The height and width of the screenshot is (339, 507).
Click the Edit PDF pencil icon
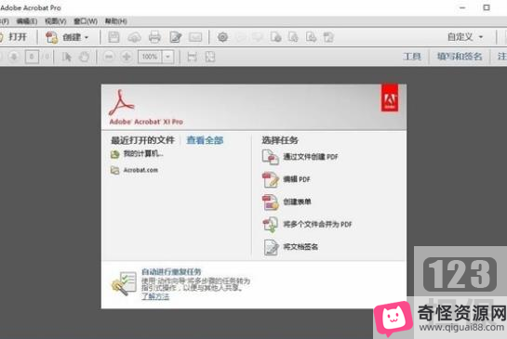point(271,179)
